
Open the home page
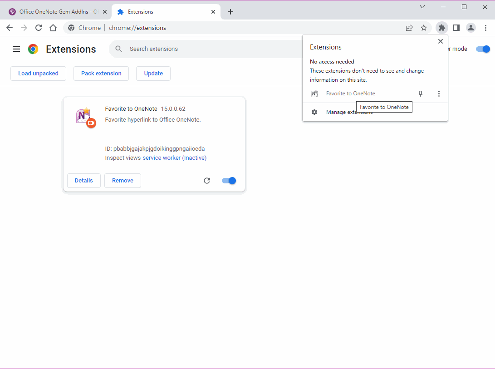point(53,28)
